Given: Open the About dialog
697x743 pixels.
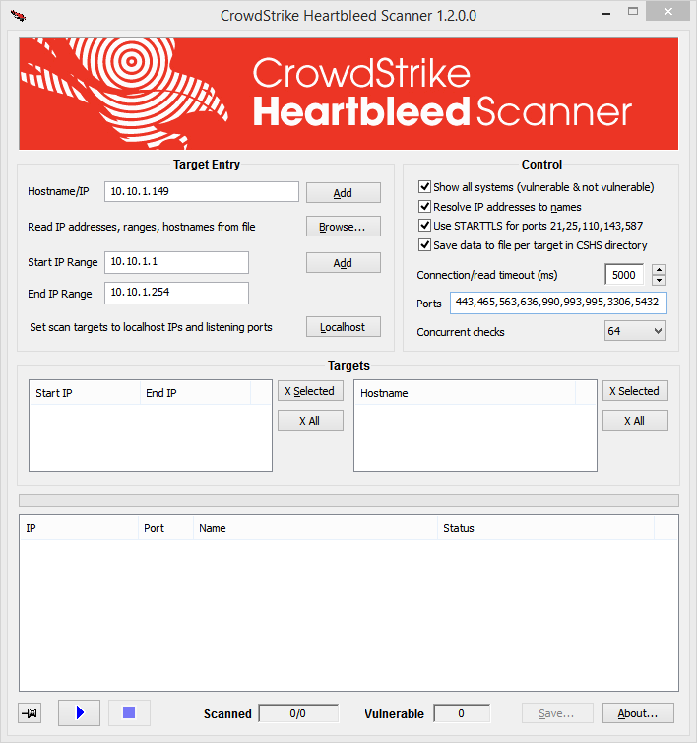Looking at the screenshot, I should coord(638,713).
